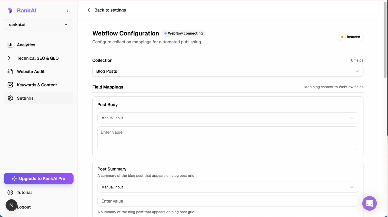The height and width of the screenshot is (217, 388).
Task: Expand the Post Body Manual input dropdown
Action: (x=228, y=118)
